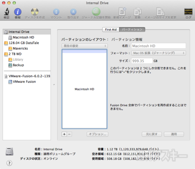
Task: Click the disk status text オンライン
Action: [x=51, y=158]
